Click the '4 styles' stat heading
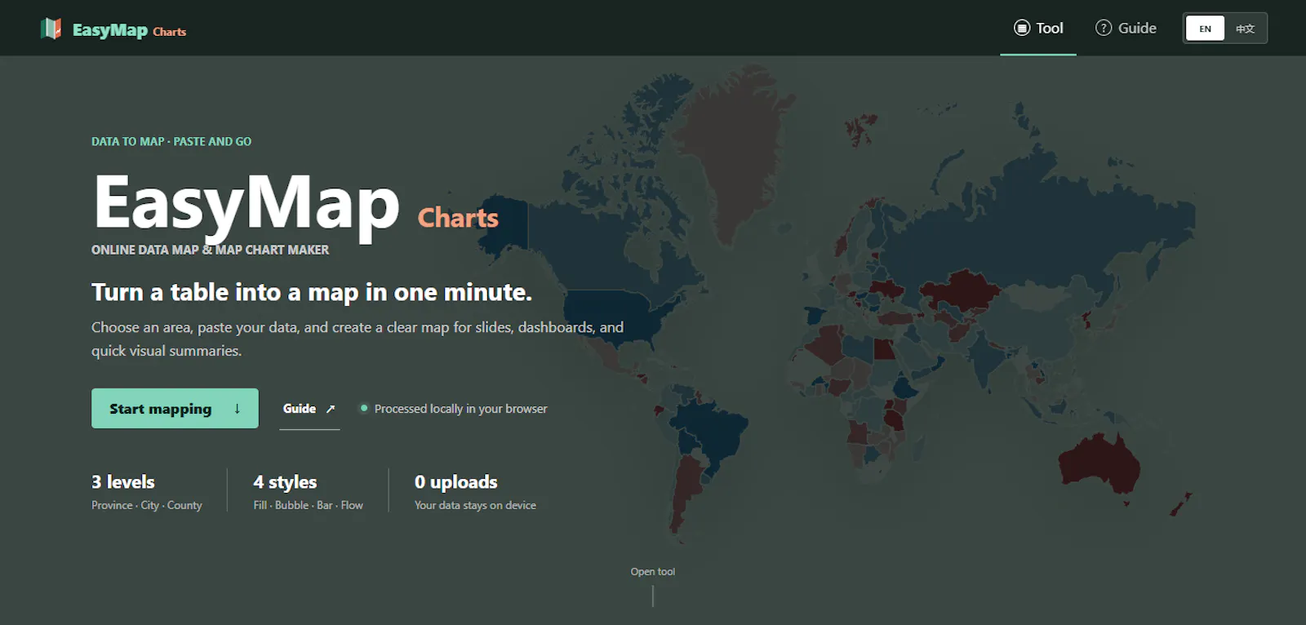 coord(285,482)
